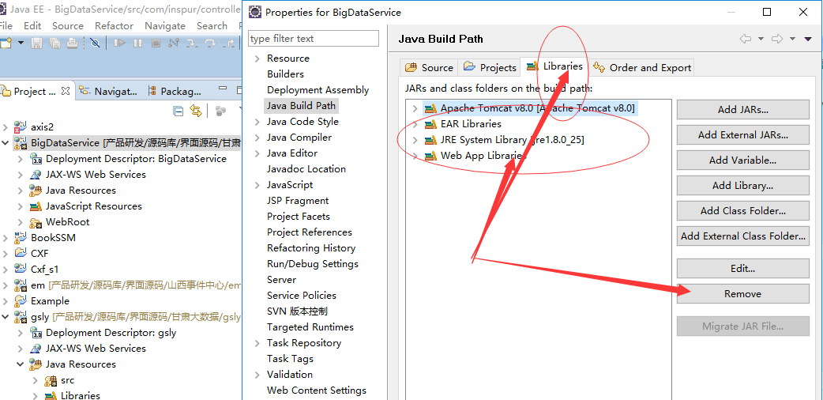Viewport: 823px width, 400px height.
Task: Switch to Order and Export tab
Action: click(x=641, y=67)
